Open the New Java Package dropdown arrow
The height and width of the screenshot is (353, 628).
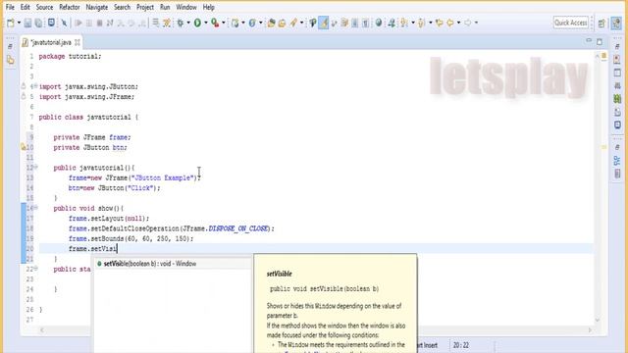click(243, 23)
